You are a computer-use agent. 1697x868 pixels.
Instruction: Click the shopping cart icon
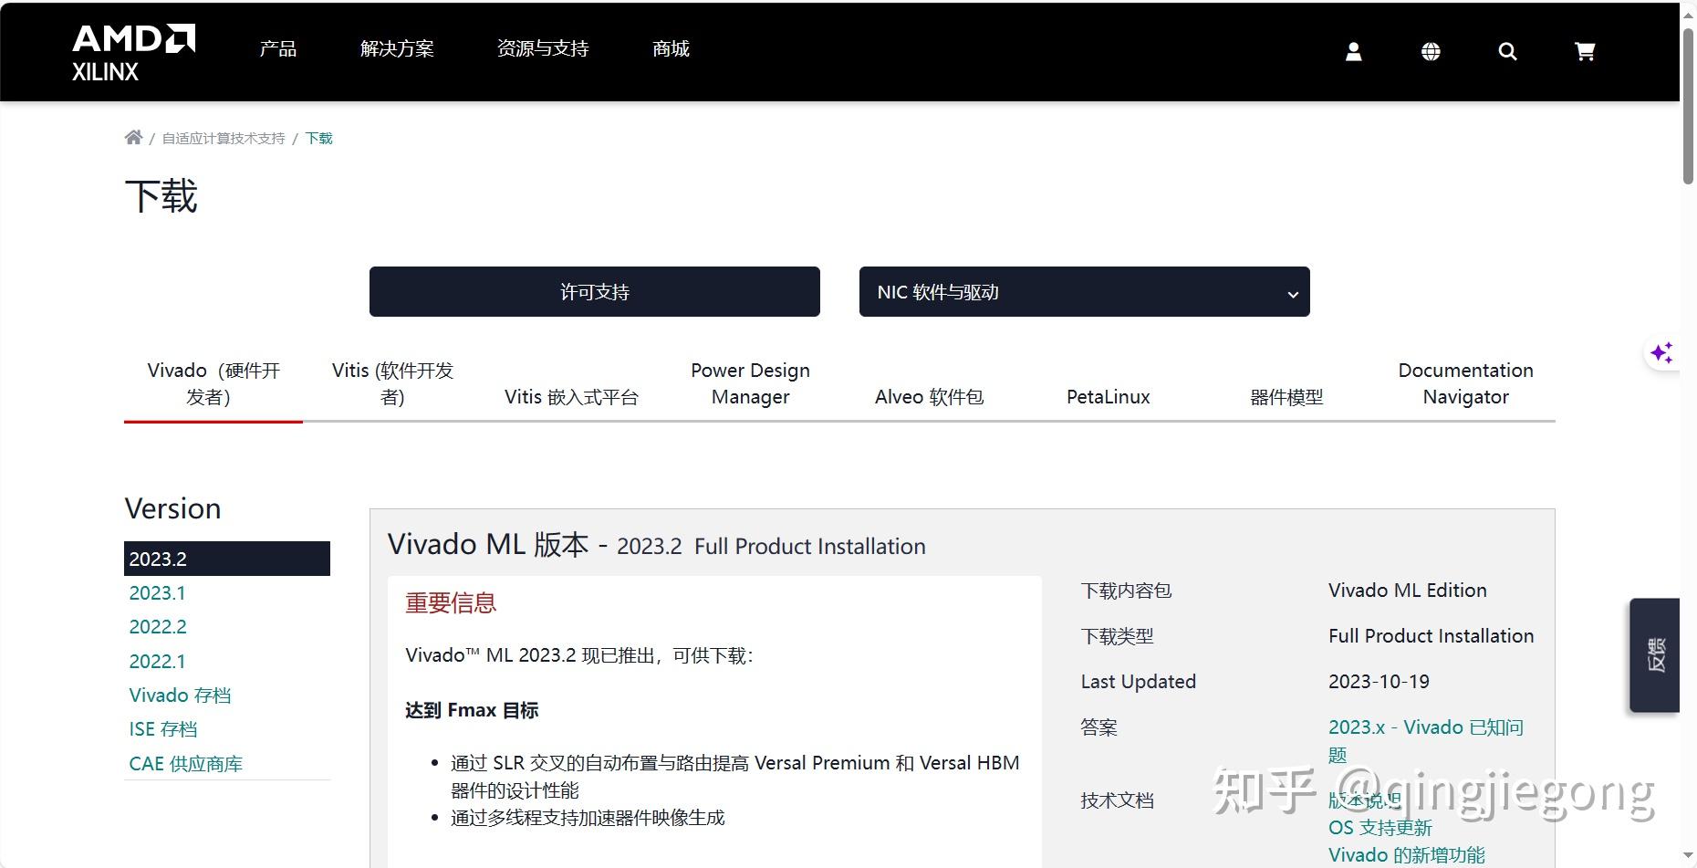tap(1585, 51)
